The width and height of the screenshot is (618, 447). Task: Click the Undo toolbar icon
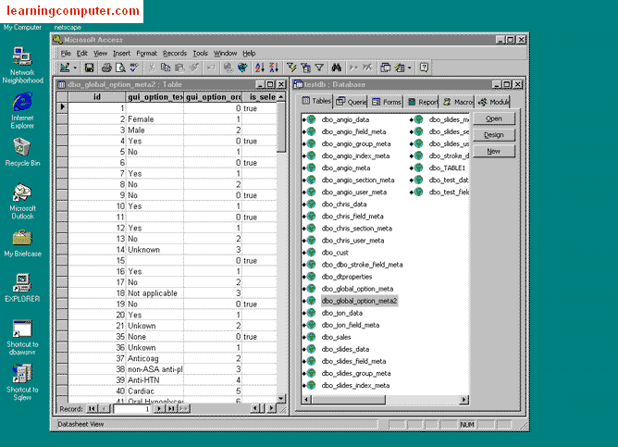point(211,68)
